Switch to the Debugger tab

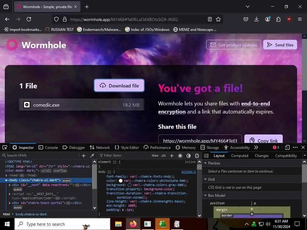(74, 147)
